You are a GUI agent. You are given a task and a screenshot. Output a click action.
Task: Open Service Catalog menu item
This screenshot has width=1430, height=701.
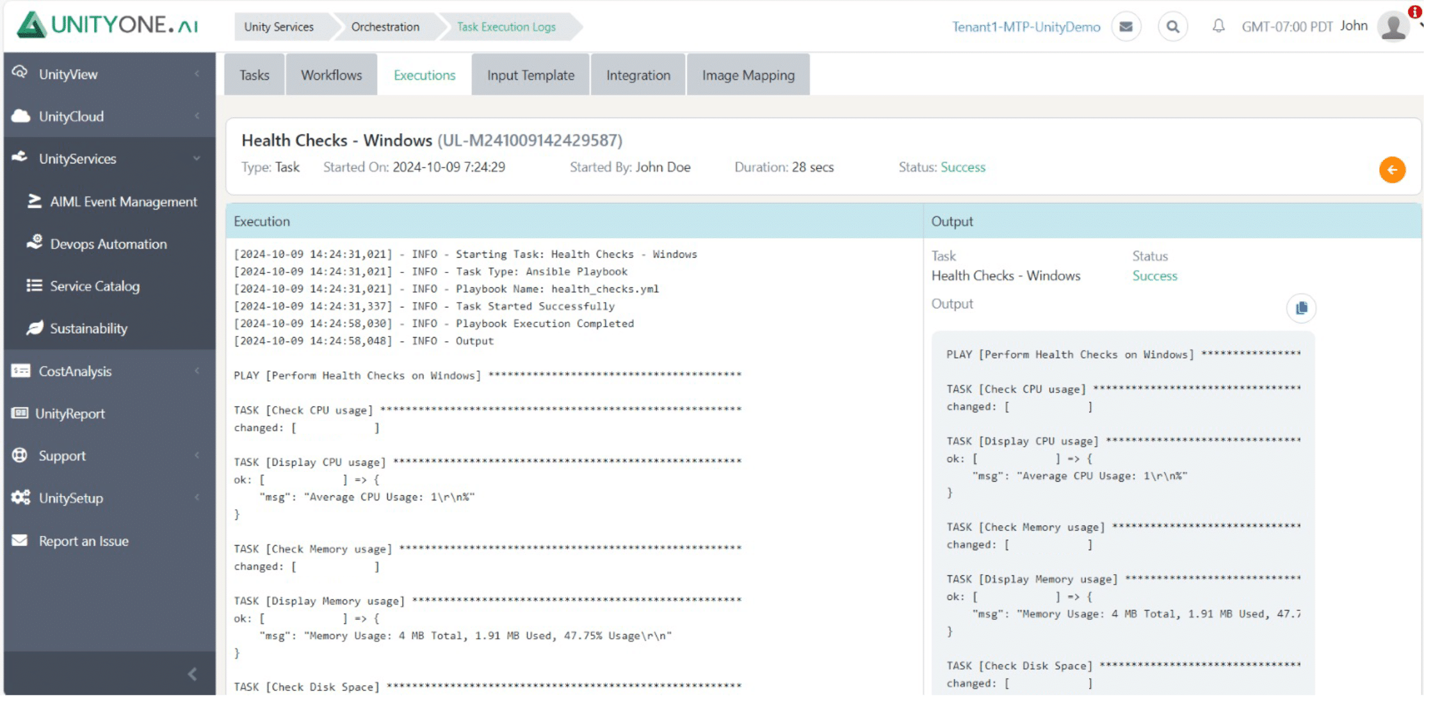(x=95, y=286)
